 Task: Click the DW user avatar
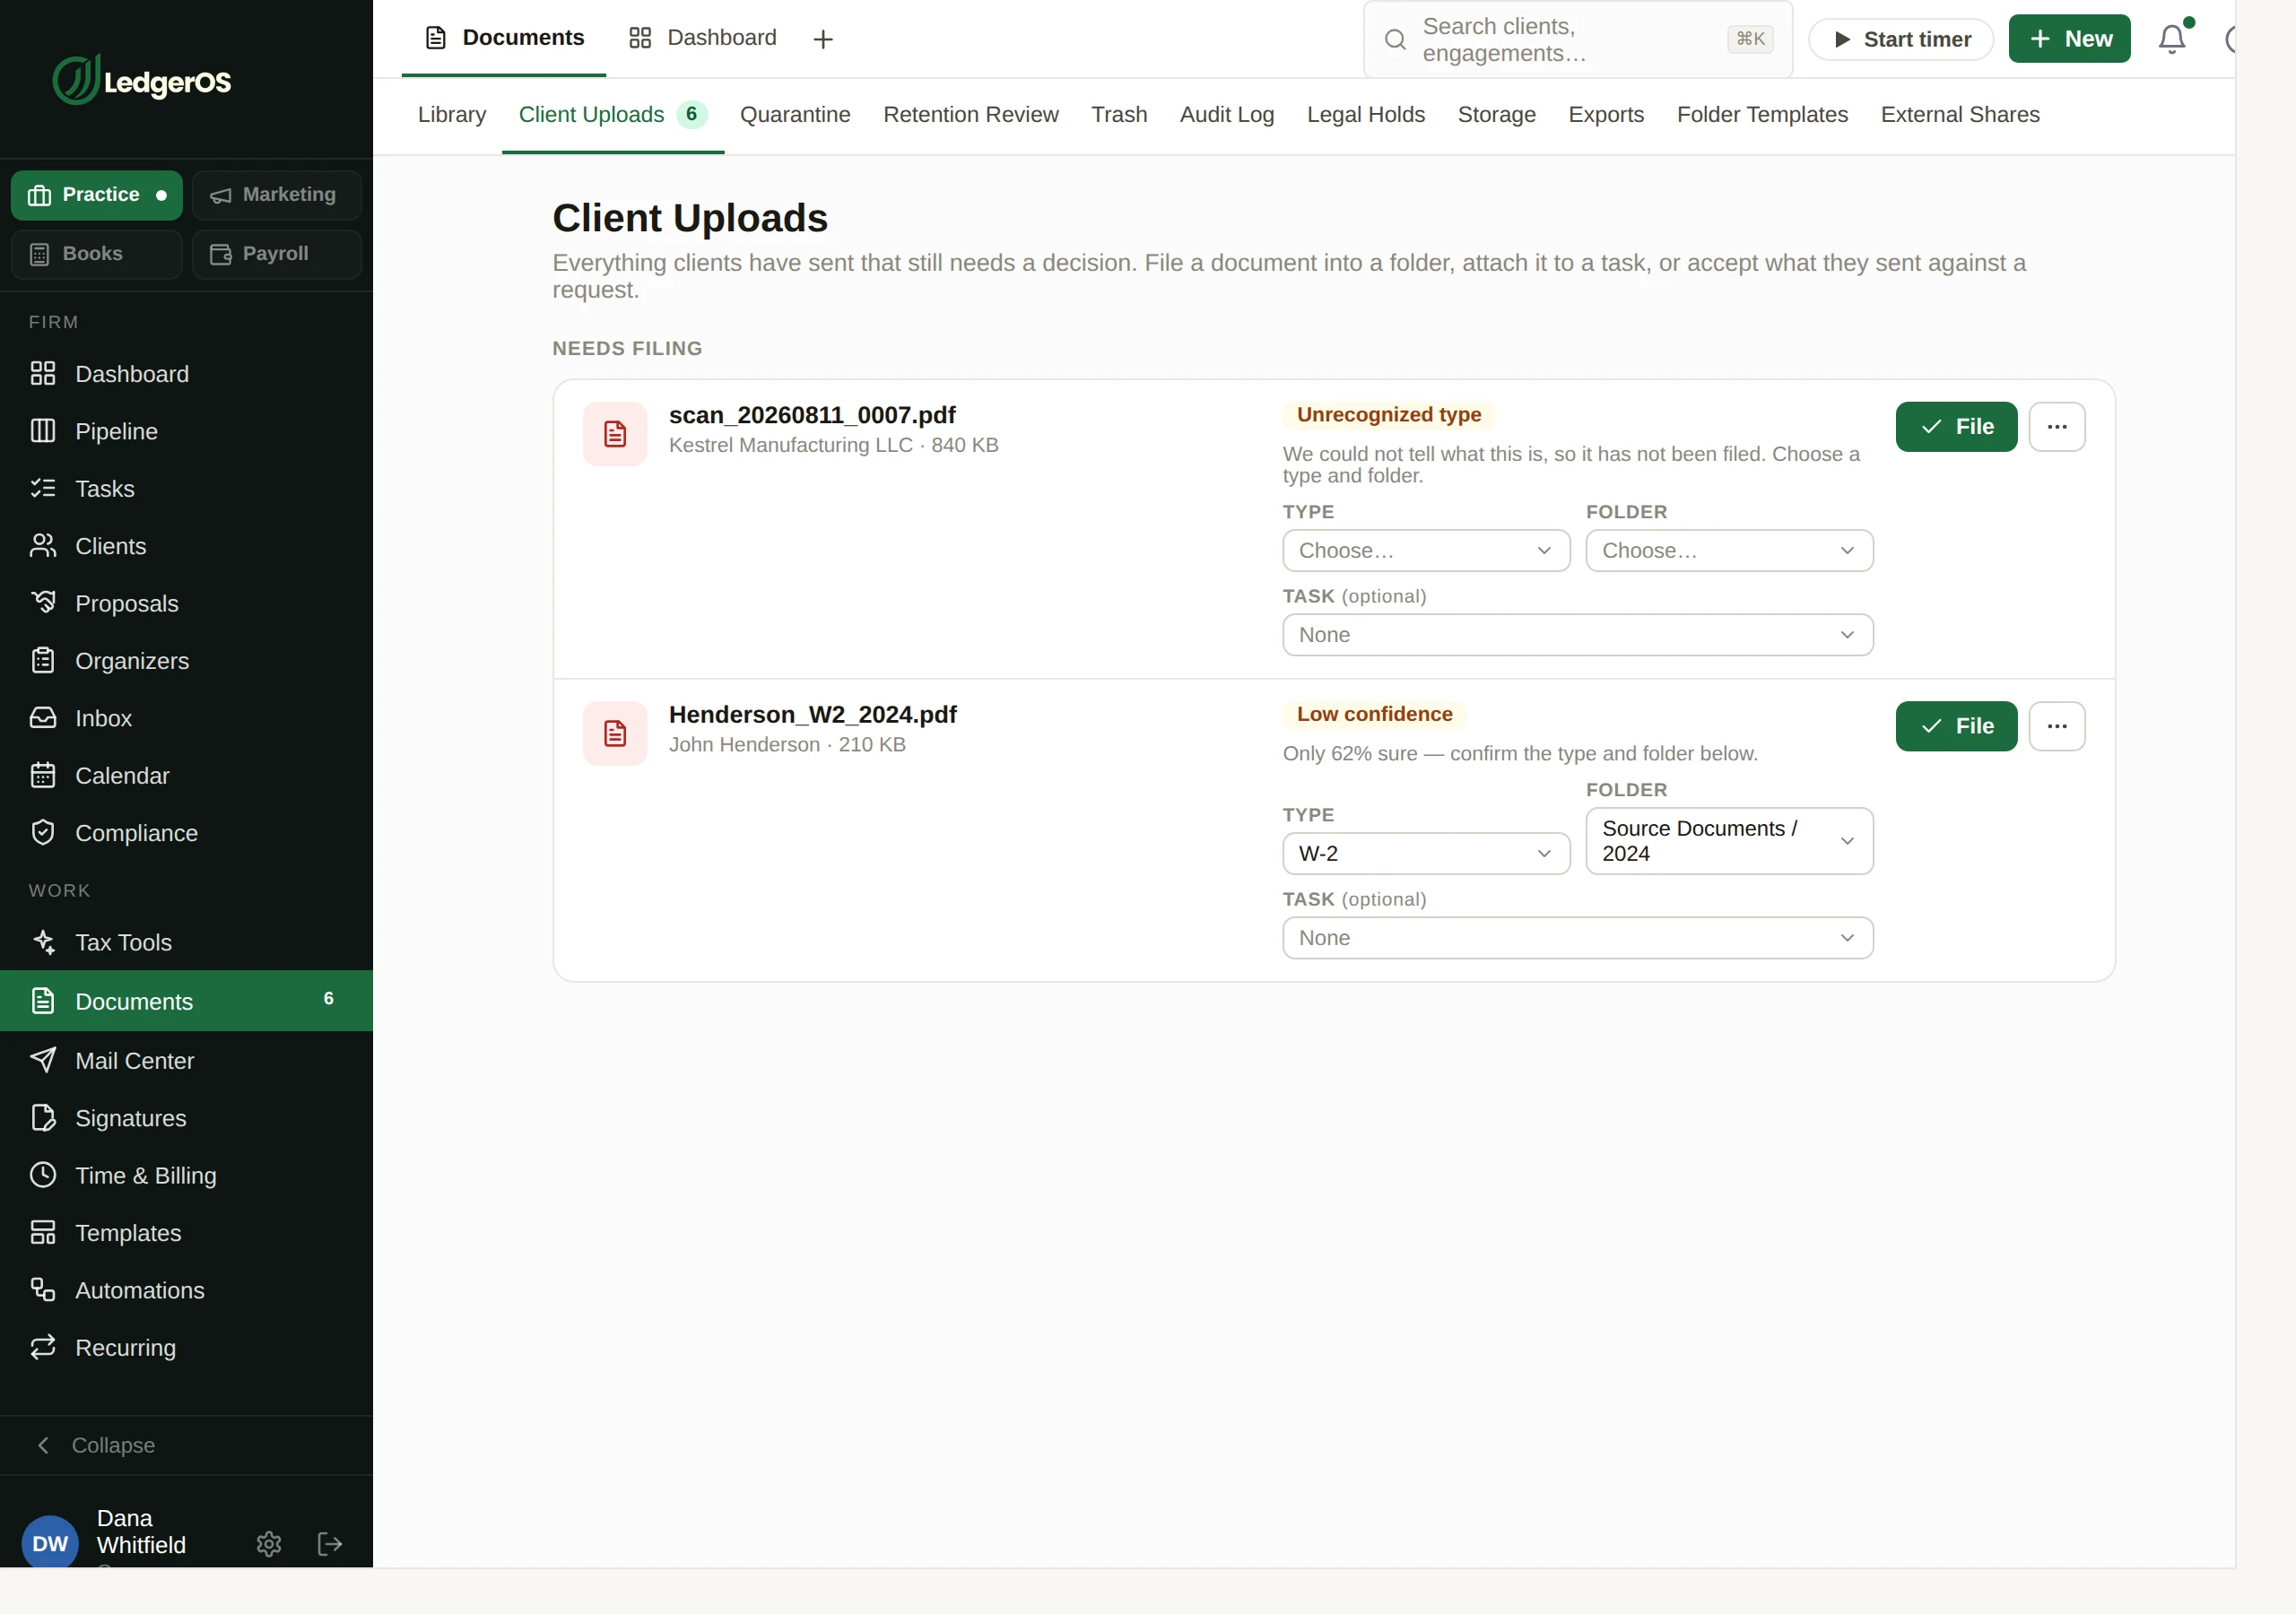[50, 1543]
